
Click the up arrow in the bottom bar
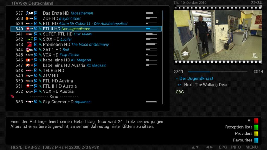[193, 147]
